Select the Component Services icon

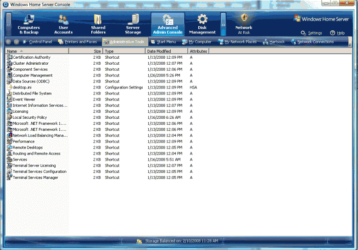9,69
